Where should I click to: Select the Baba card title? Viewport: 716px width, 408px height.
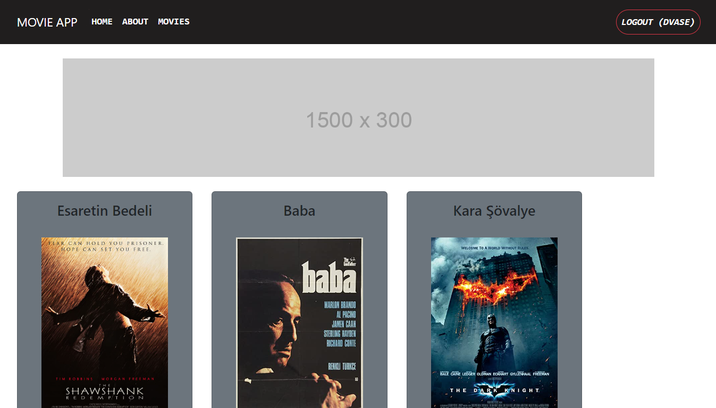299,211
